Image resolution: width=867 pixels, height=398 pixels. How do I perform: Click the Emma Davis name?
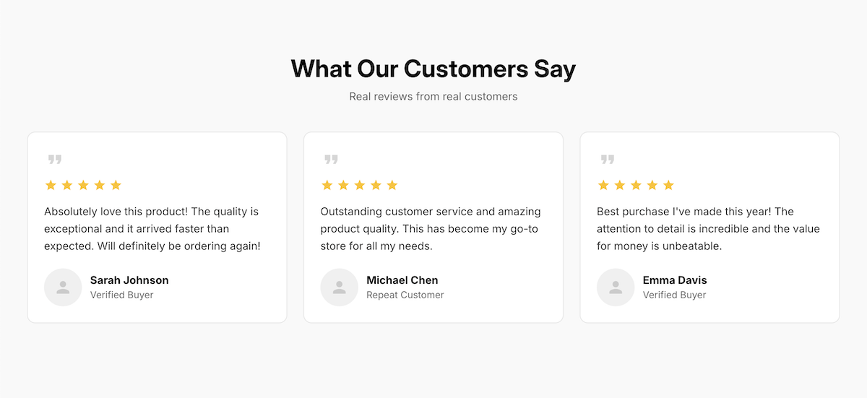(x=675, y=280)
